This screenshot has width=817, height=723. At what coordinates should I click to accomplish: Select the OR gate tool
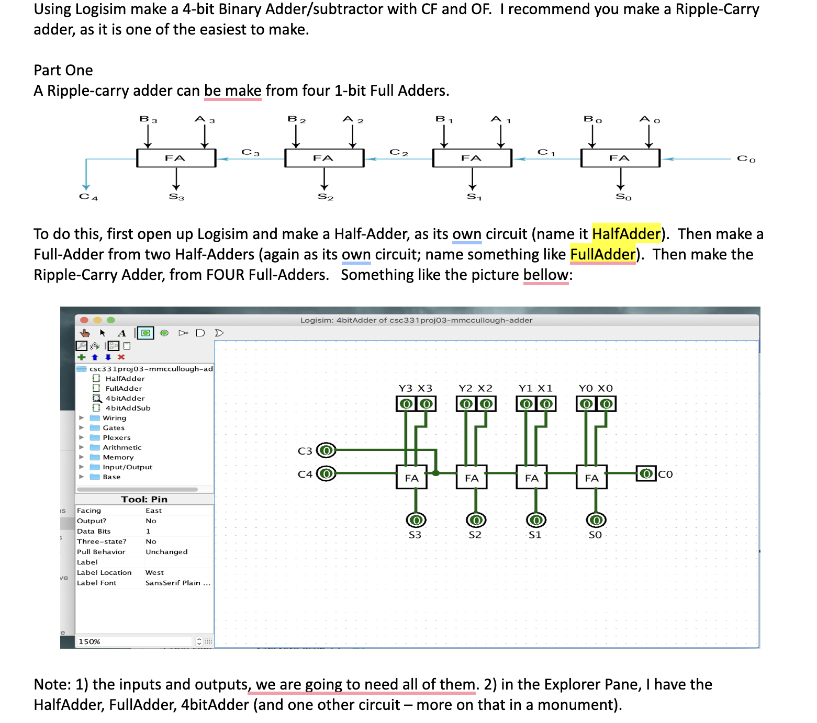(x=220, y=333)
